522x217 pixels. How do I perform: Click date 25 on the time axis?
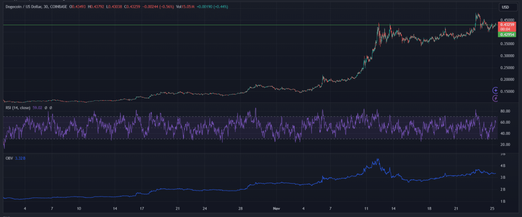pyautogui.click(x=491, y=208)
